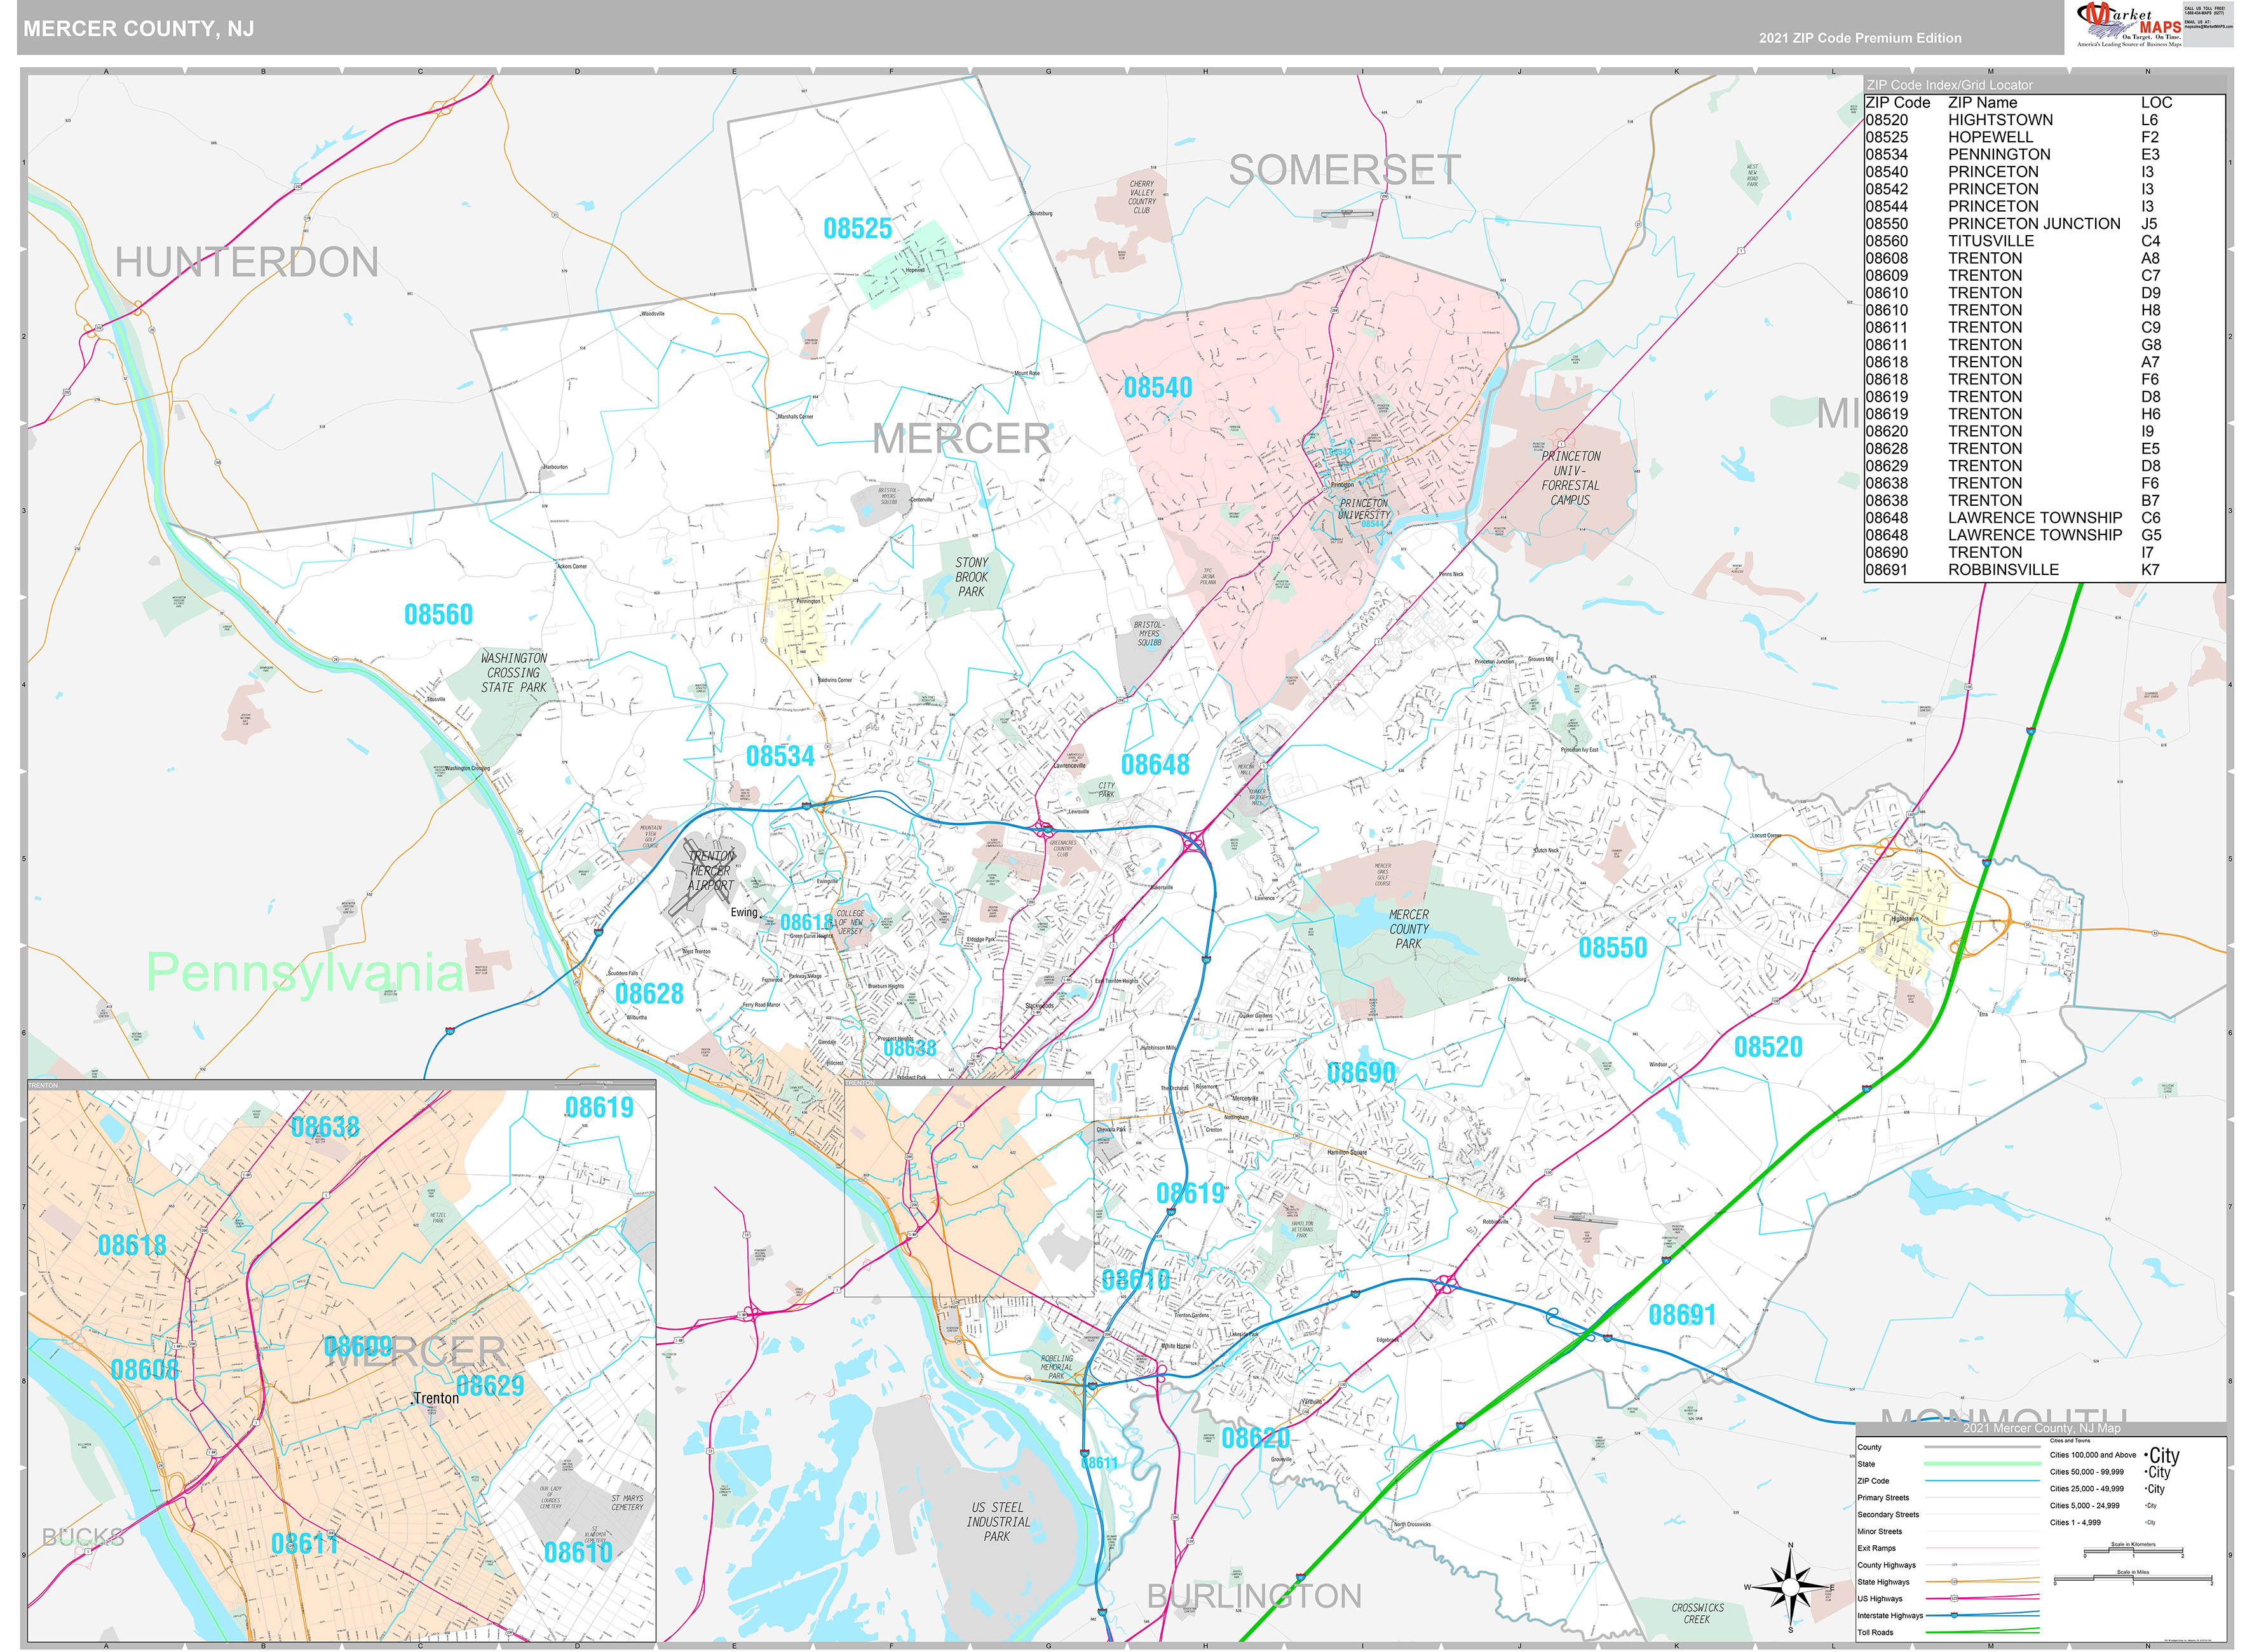Click the Interstate Highways shield in legend
The image size is (2245, 1652).
pos(1954,1615)
